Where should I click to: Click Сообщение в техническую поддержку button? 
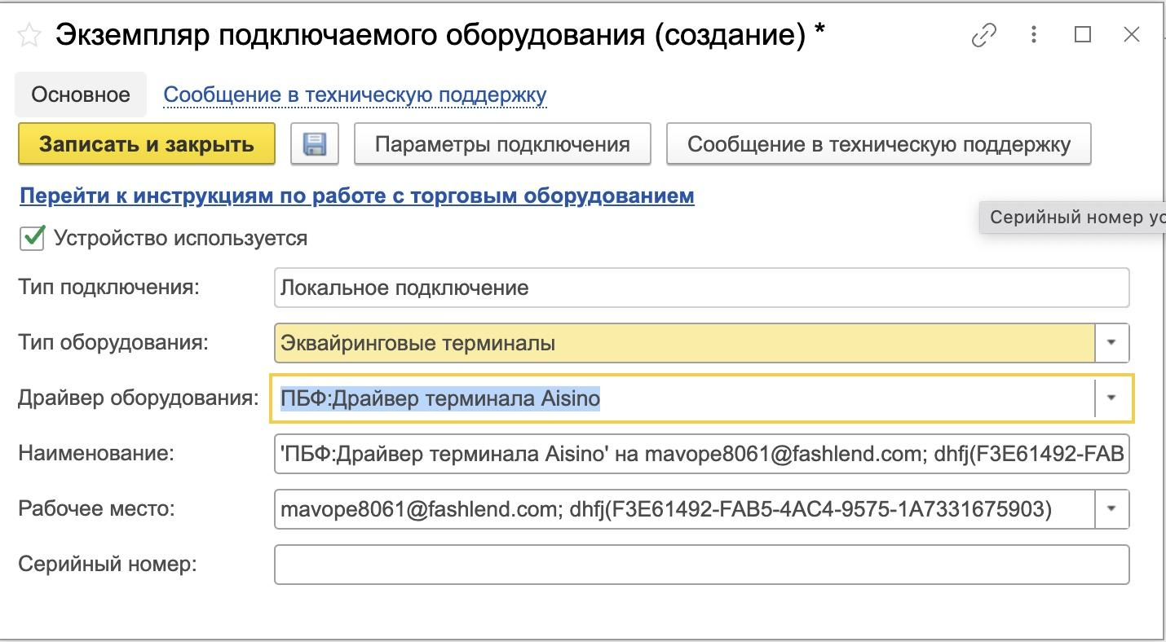click(x=879, y=144)
